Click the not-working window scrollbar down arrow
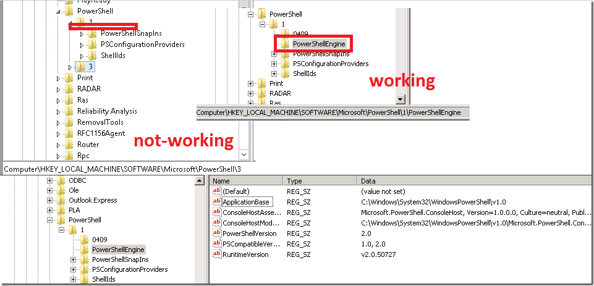The height and width of the screenshot is (286, 594). tap(244, 155)
